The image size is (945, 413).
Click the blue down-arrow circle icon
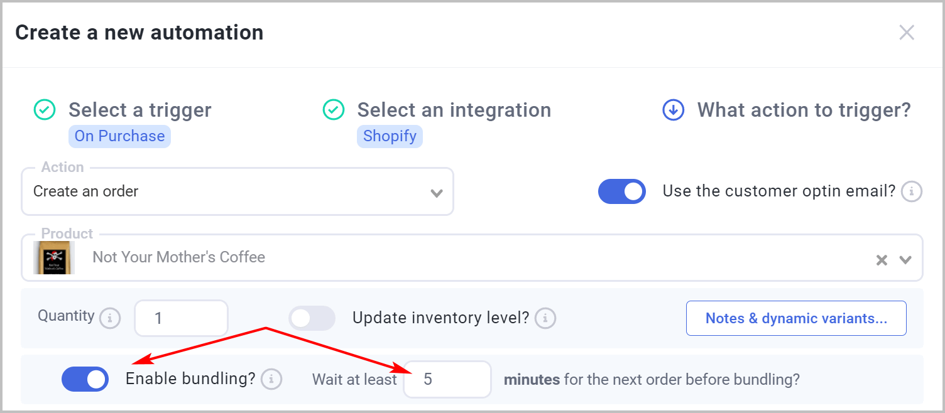pos(674,110)
